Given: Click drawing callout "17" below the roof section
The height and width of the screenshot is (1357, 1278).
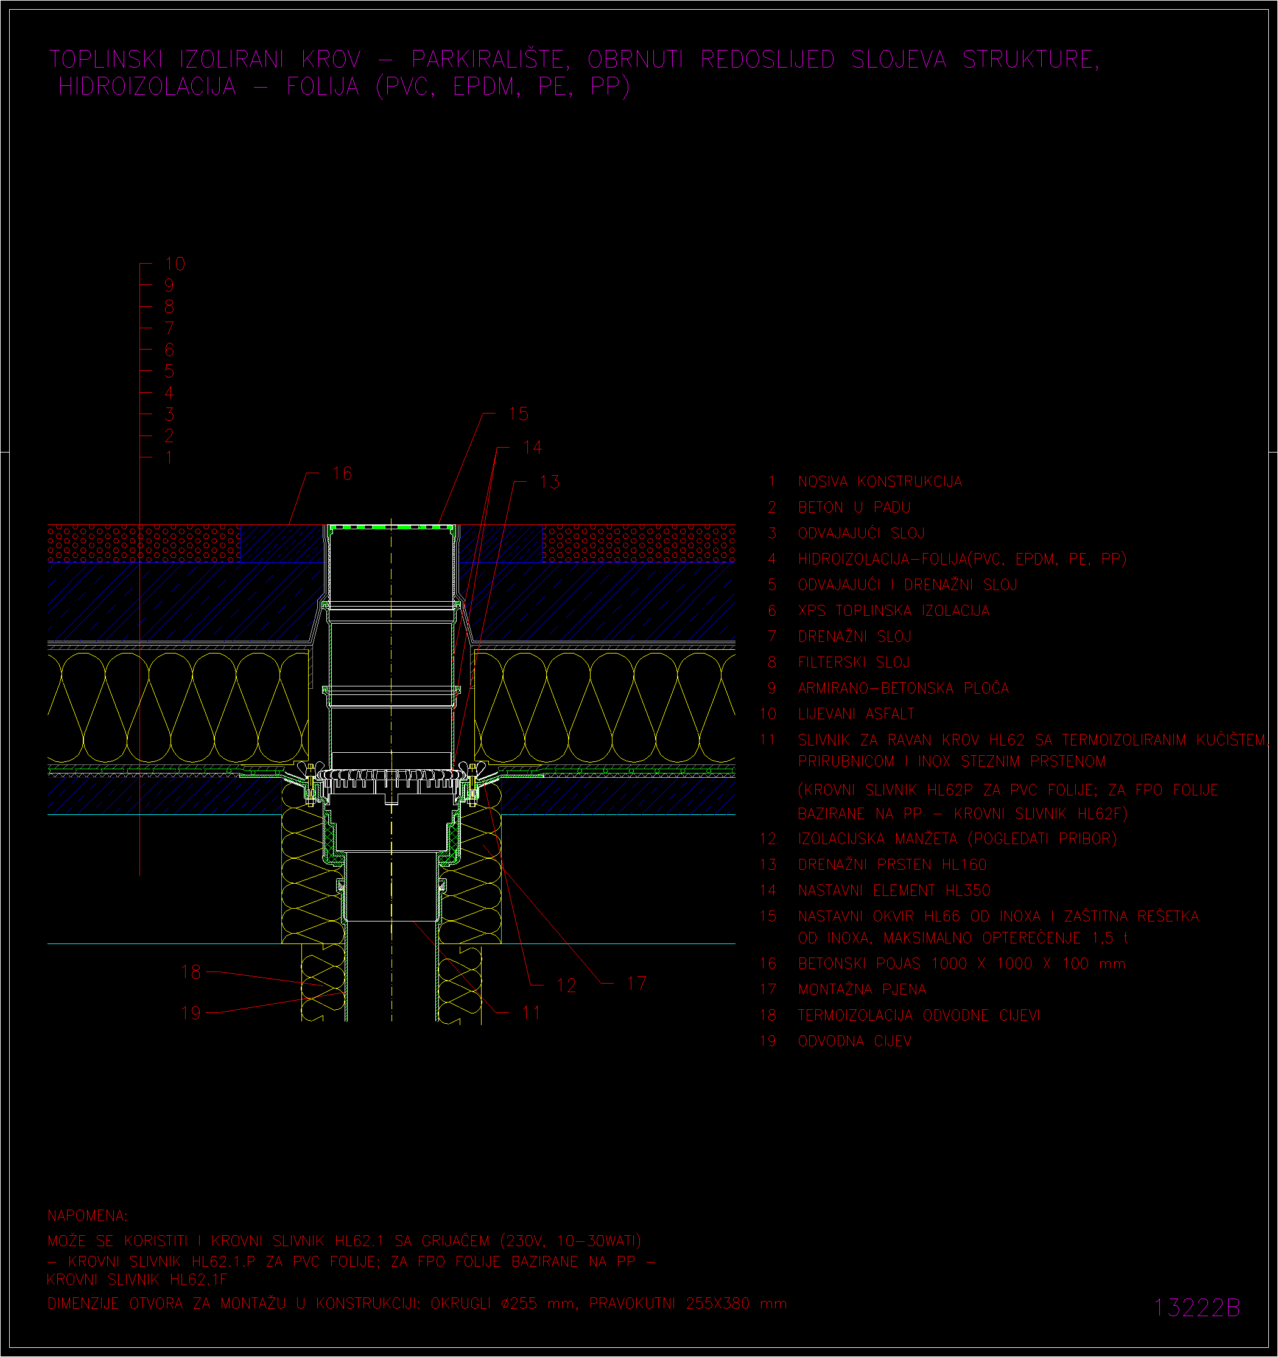Looking at the screenshot, I should (637, 984).
